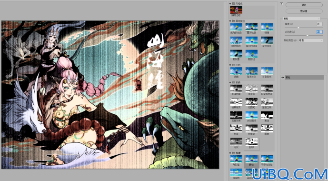Select the Glass distort filter thumbnail

click(236, 71)
